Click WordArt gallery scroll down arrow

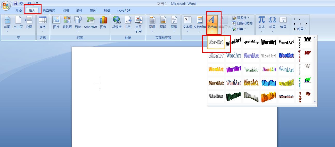point(315,101)
